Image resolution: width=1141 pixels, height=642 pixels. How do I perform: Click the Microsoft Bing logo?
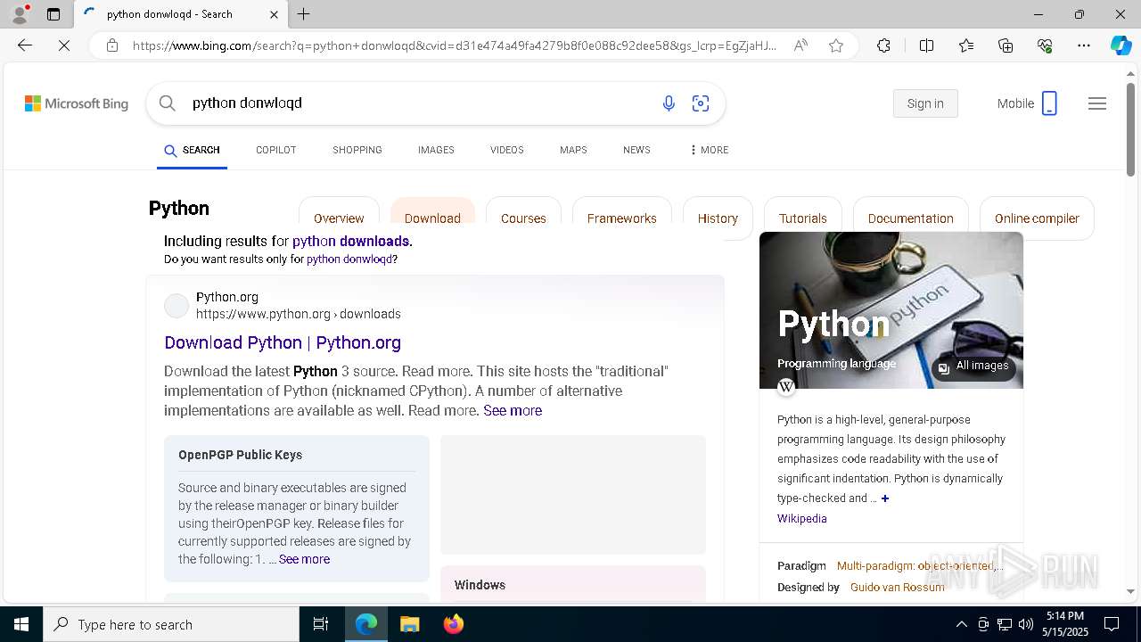(x=77, y=103)
